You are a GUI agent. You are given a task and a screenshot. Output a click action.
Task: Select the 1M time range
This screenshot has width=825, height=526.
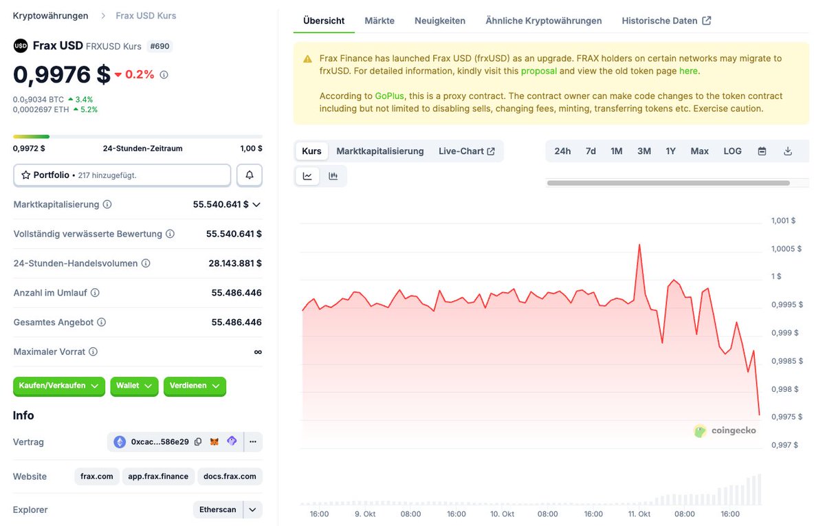coord(617,151)
